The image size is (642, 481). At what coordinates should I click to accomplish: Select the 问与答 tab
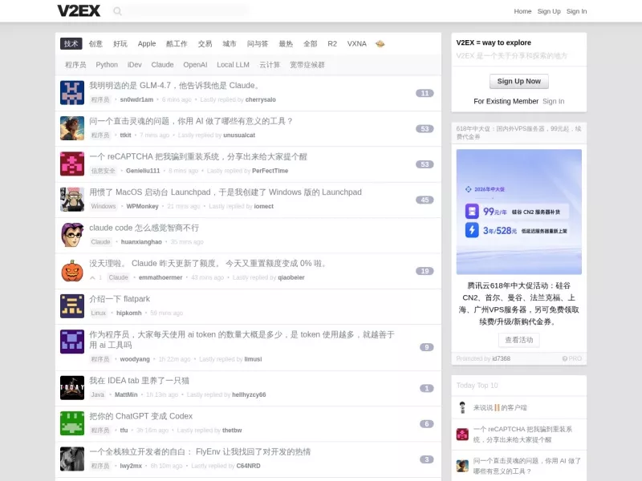pyautogui.click(x=257, y=44)
